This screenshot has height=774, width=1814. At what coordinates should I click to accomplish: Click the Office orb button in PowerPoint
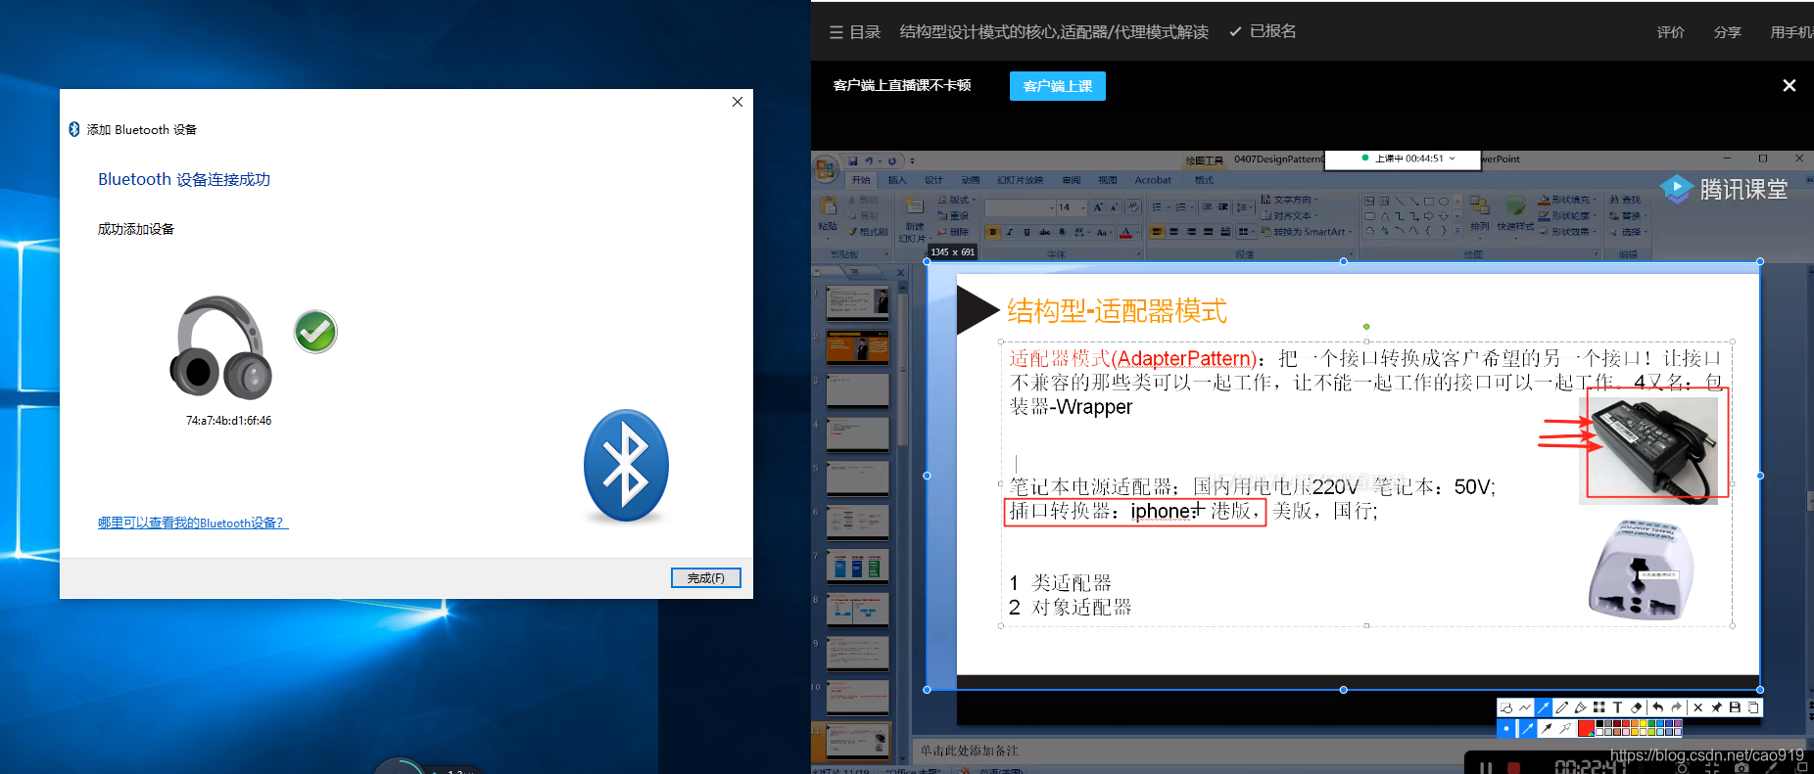[825, 169]
